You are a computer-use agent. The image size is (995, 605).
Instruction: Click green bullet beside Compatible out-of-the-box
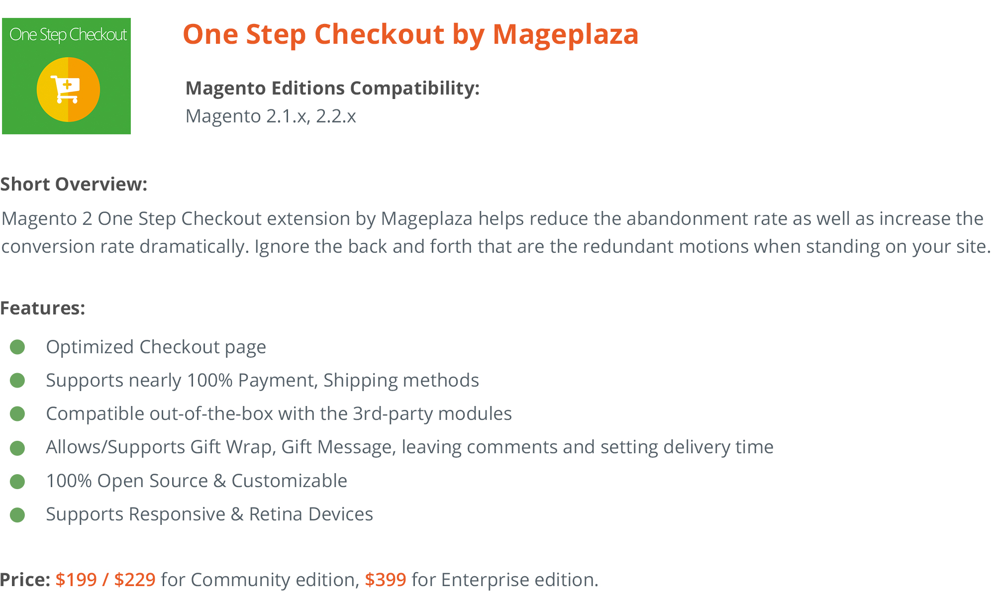17,414
